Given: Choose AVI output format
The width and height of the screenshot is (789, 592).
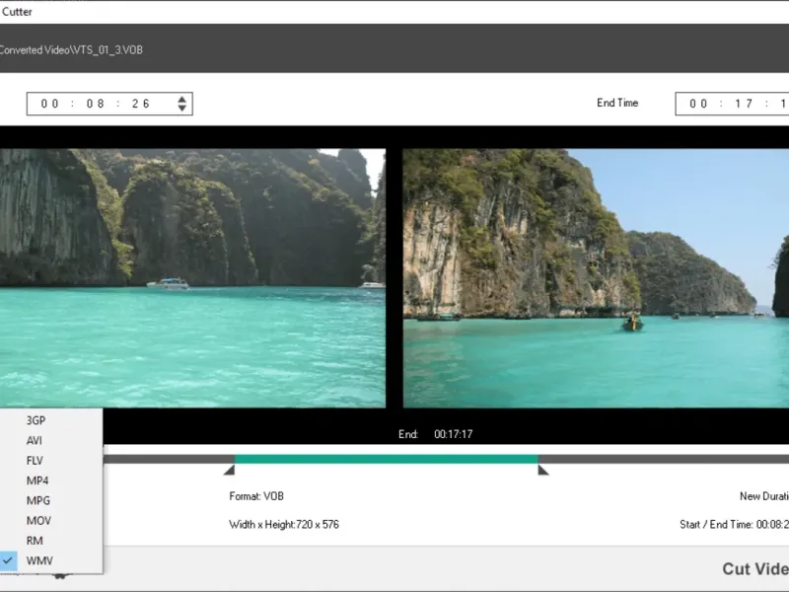Looking at the screenshot, I should [x=35, y=440].
